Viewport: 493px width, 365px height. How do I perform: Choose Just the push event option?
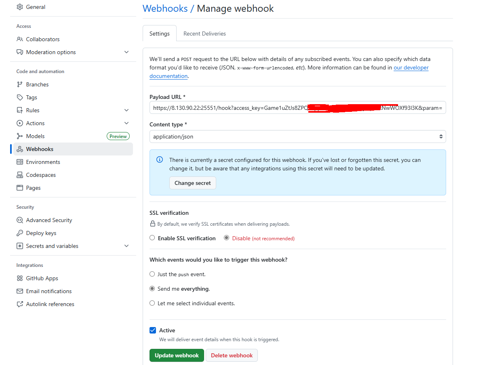[x=152, y=274]
